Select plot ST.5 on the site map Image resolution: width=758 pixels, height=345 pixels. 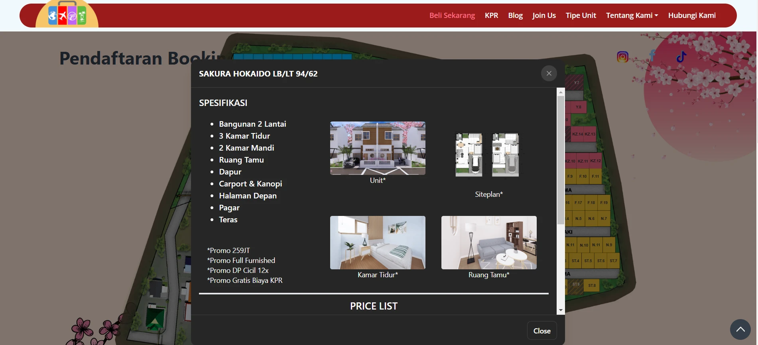coord(588,261)
